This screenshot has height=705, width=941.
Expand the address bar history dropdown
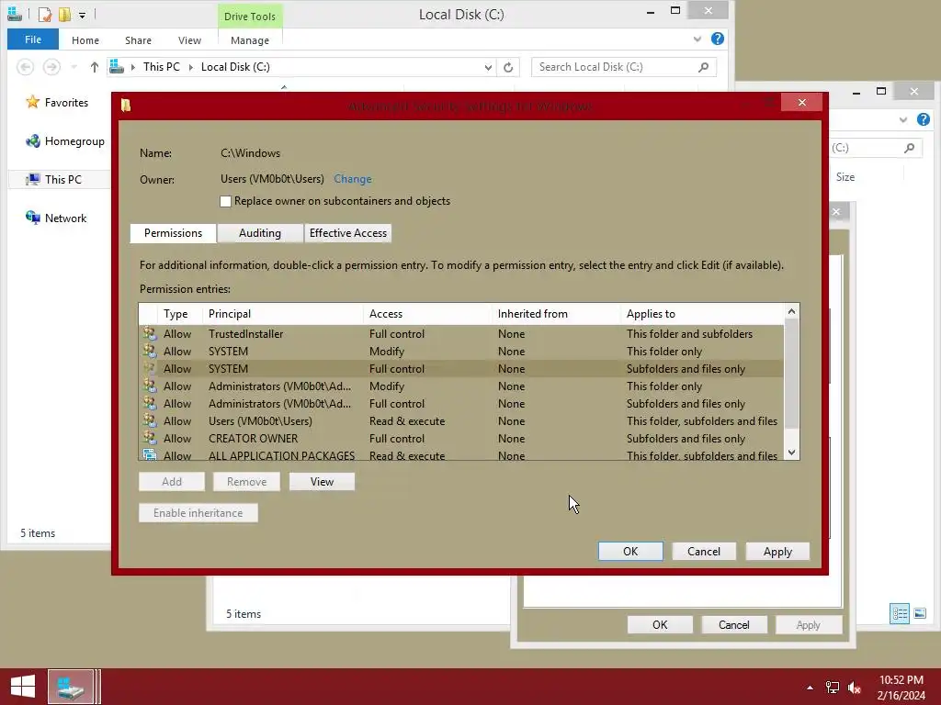pyautogui.click(x=488, y=67)
